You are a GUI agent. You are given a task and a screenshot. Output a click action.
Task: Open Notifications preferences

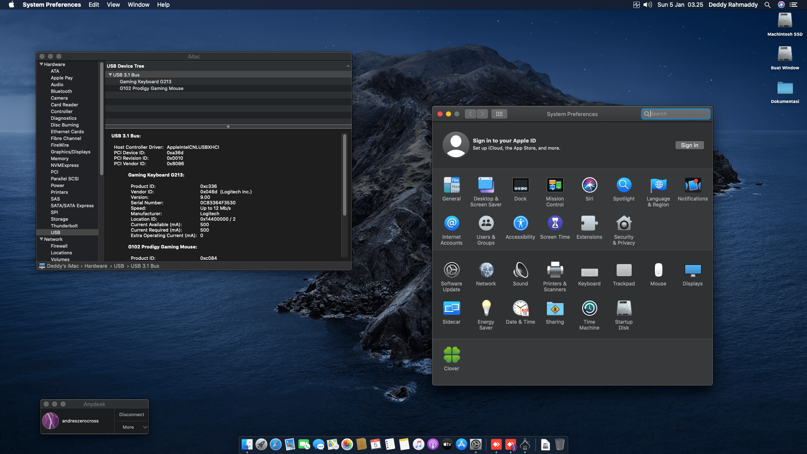(x=693, y=189)
